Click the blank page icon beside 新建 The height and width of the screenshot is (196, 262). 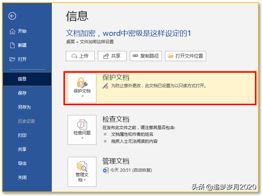pyautogui.click(x=13, y=45)
